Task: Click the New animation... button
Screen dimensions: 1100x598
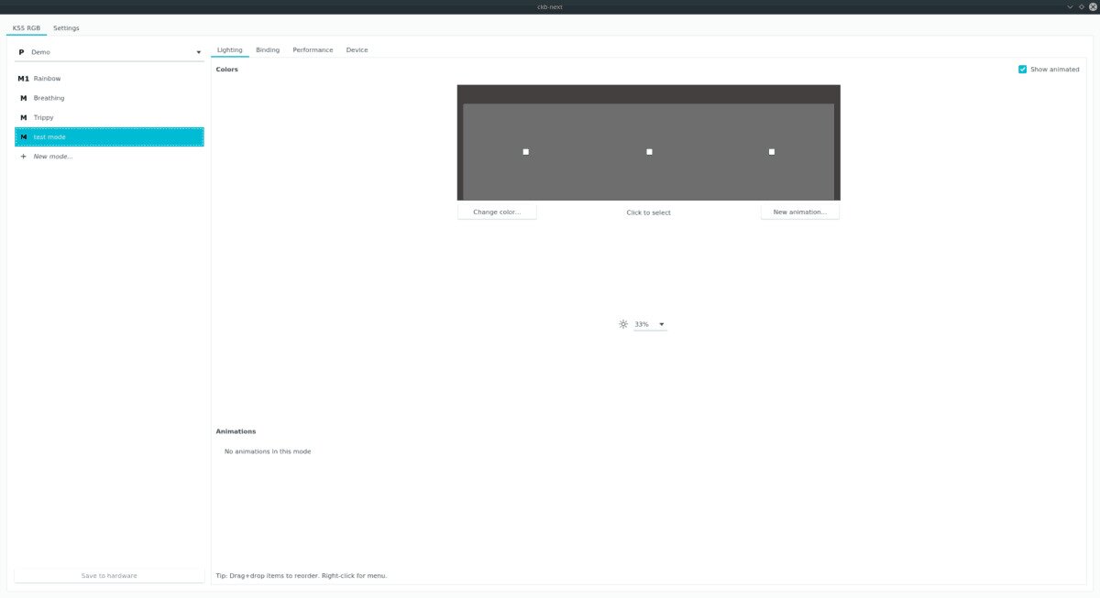Action: click(x=800, y=212)
